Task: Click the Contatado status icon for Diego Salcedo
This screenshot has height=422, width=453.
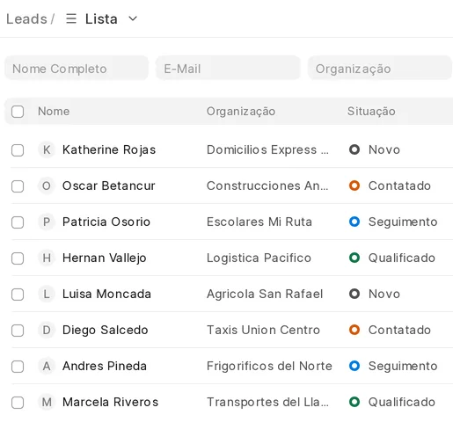Action: click(354, 330)
